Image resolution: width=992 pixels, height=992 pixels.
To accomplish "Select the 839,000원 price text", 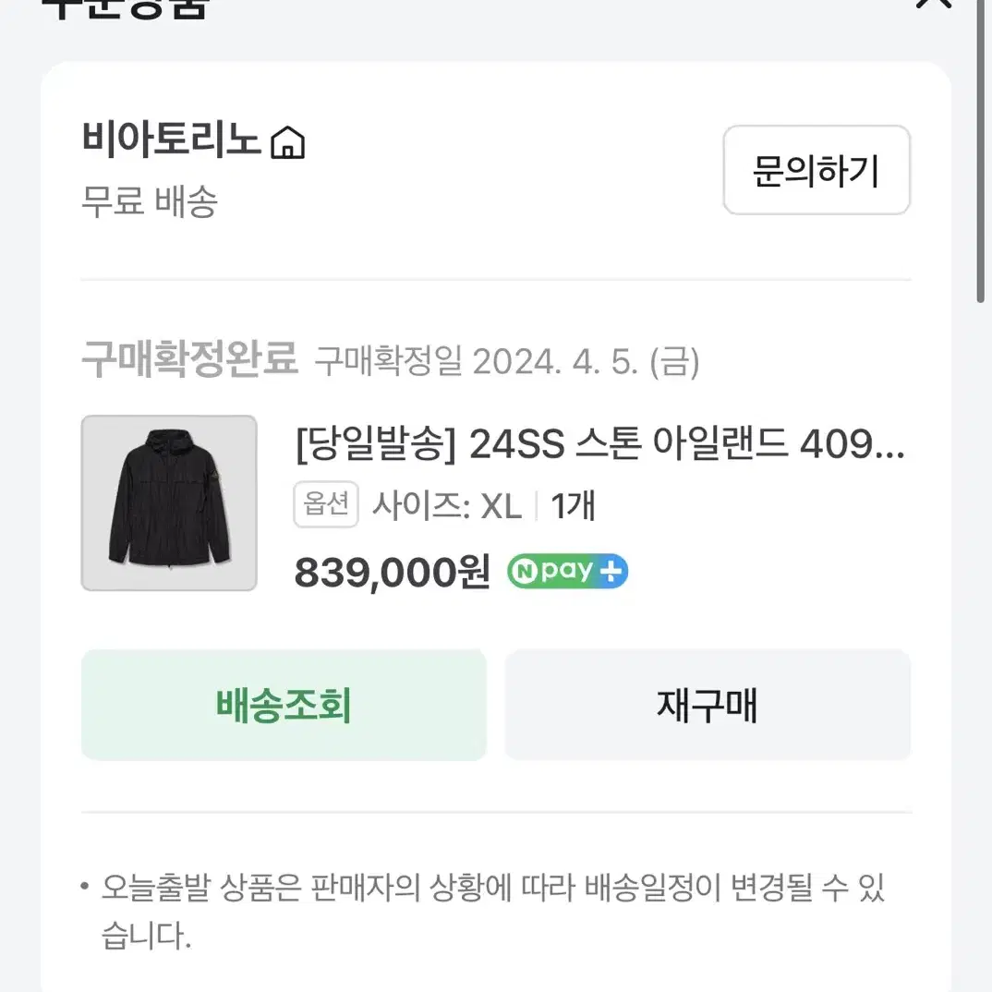I will (x=393, y=573).
